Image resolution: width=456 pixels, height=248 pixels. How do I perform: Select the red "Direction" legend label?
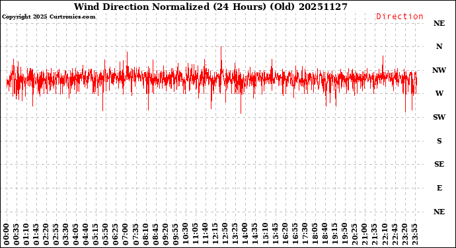click(400, 17)
